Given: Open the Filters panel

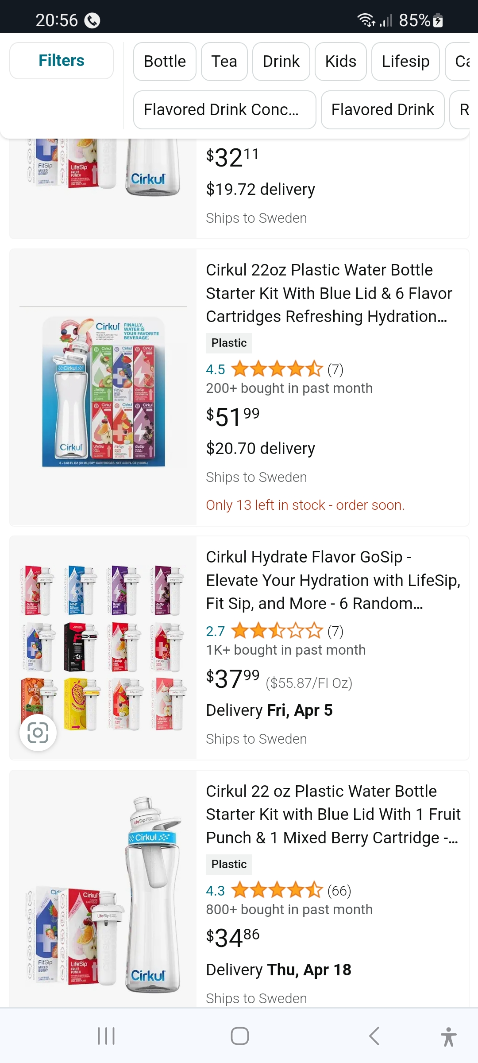Looking at the screenshot, I should click(x=62, y=61).
